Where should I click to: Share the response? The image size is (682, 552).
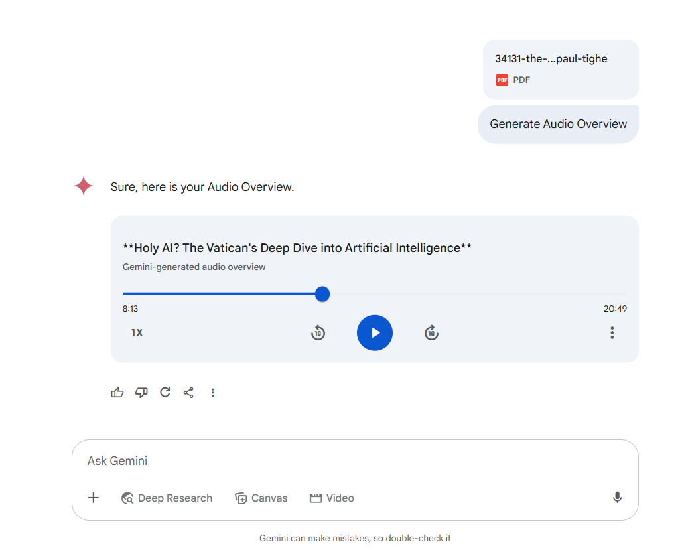(x=188, y=393)
